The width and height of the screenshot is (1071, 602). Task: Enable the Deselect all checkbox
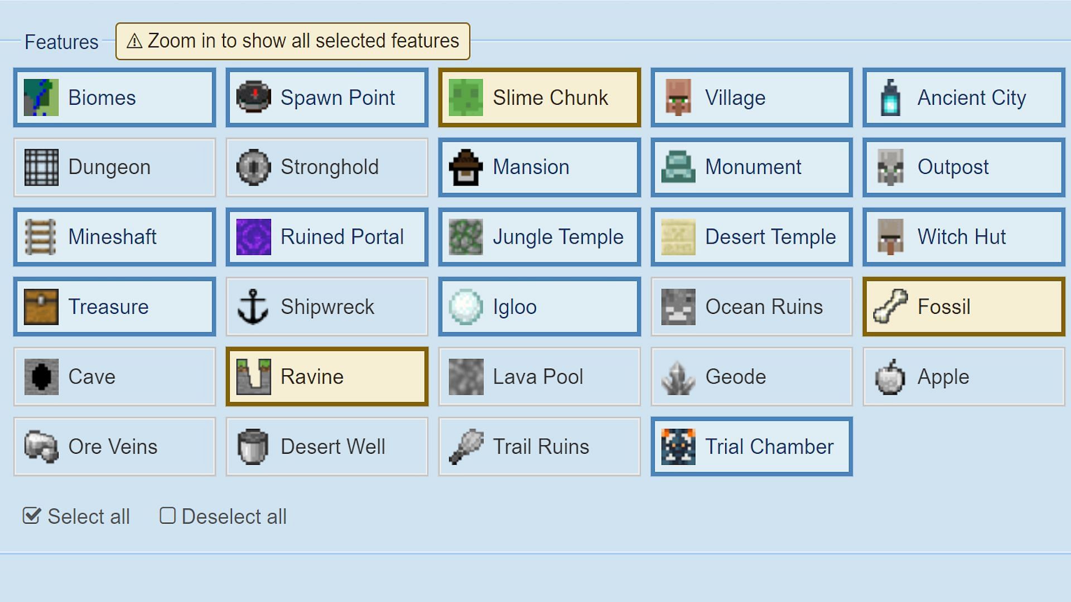[167, 516]
